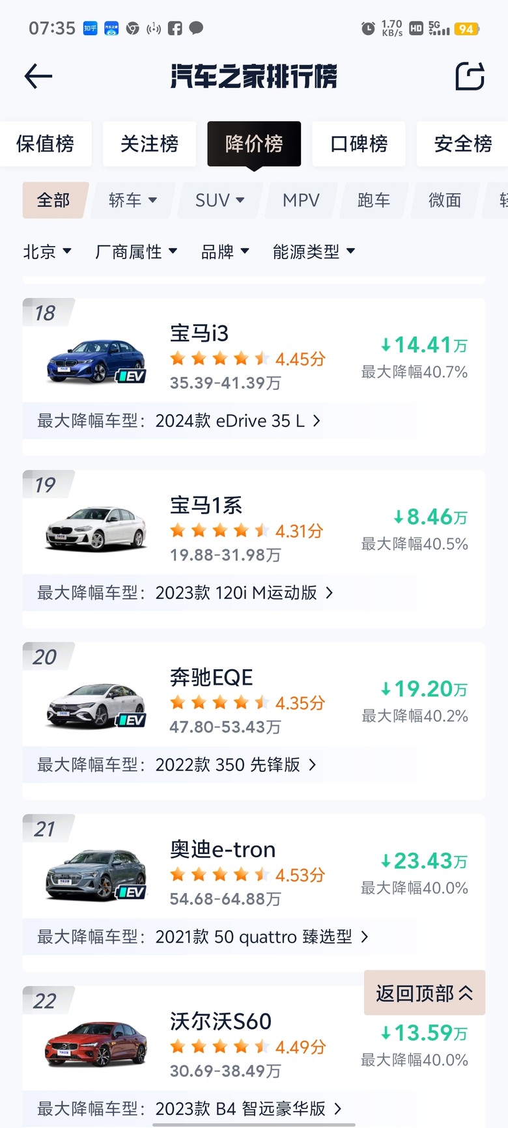The image size is (508, 1128).
Task: Switch to the 保值榜 tab
Action: coord(46,143)
